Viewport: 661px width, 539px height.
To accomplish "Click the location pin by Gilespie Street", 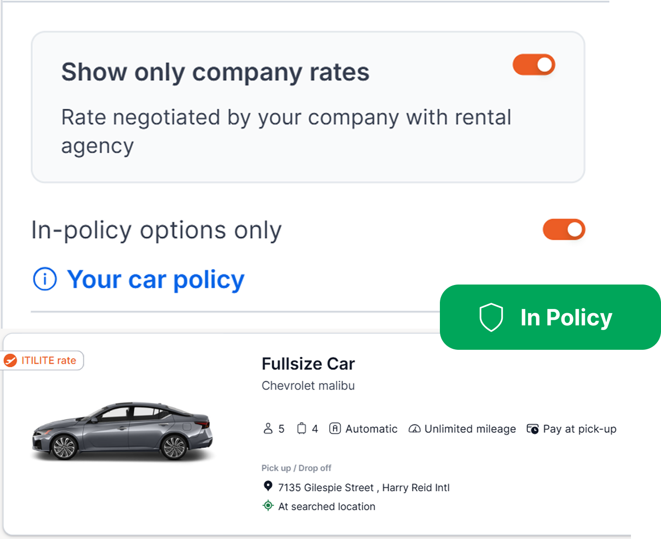I will 268,486.
